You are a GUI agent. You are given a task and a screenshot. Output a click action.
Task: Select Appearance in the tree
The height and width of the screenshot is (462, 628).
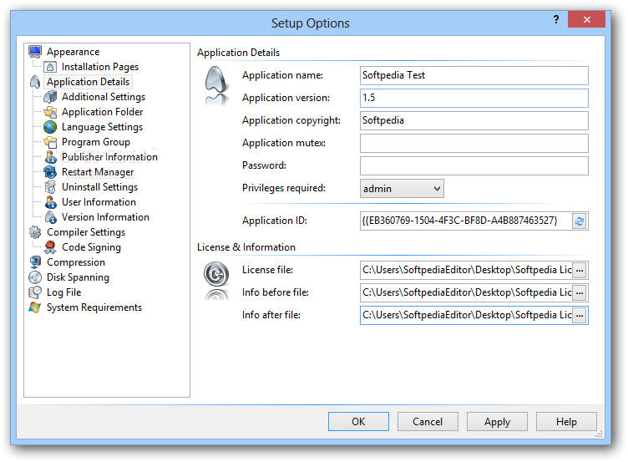73,52
